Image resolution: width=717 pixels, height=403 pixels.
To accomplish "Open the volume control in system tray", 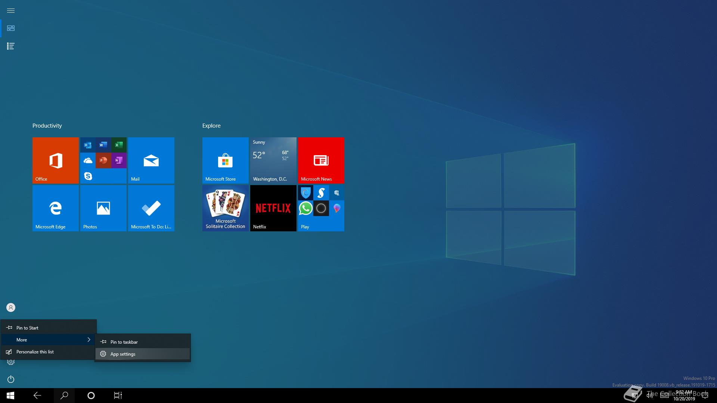I will click(x=650, y=396).
